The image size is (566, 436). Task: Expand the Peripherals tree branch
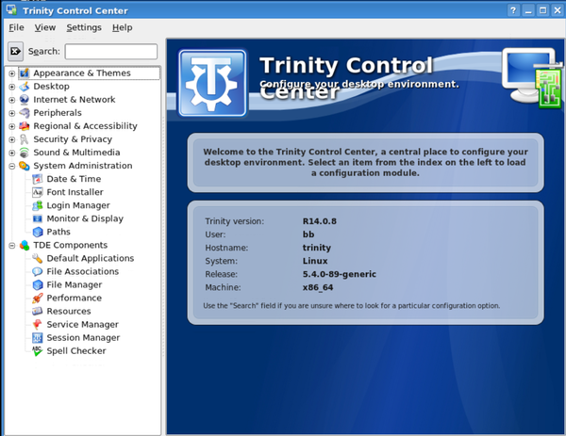coord(12,113)
